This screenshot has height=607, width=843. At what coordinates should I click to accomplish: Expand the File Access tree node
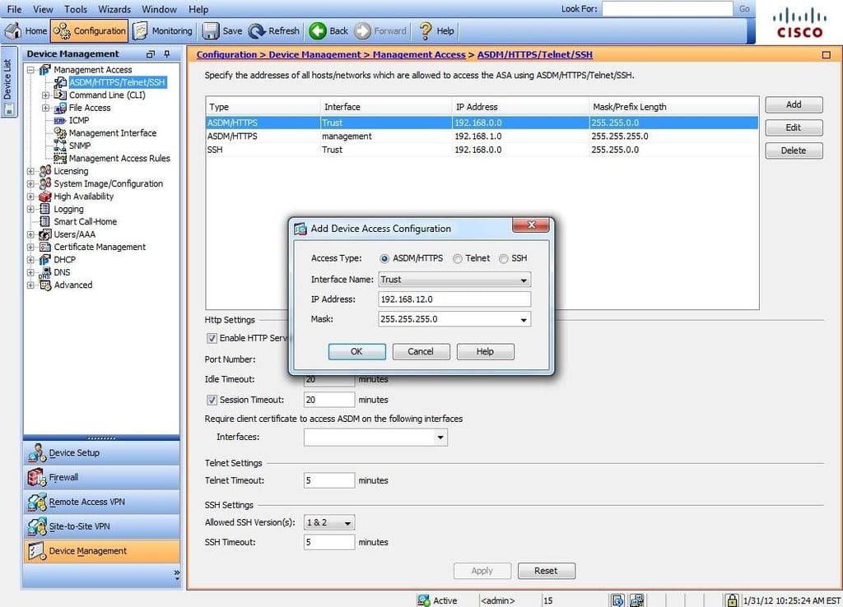pyautogui.click(x=46, y=108)
